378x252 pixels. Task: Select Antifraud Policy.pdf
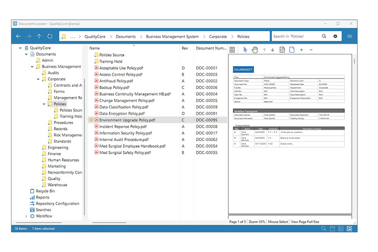116,81
